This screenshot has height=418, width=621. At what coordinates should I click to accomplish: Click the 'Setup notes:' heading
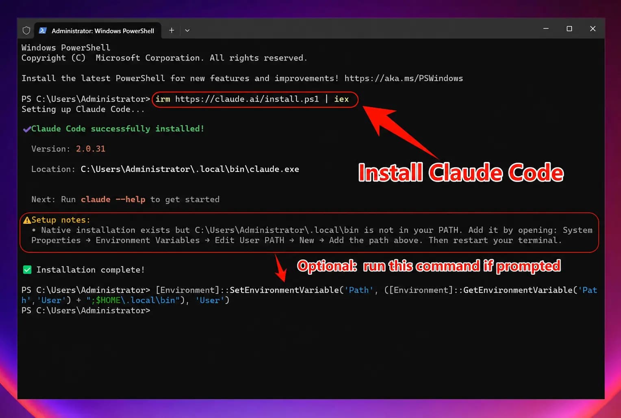pyautogui.click(x=61, y=220)
